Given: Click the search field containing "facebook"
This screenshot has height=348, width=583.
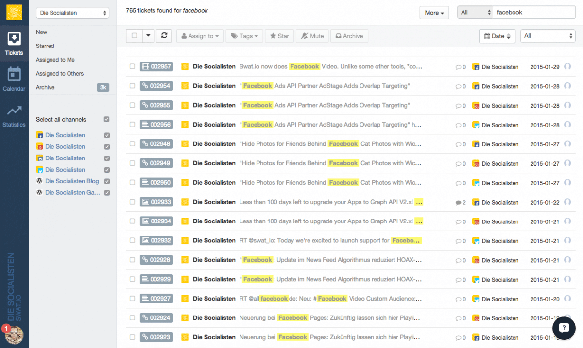Looking at the screenshot, I should [x=534, y=13].
